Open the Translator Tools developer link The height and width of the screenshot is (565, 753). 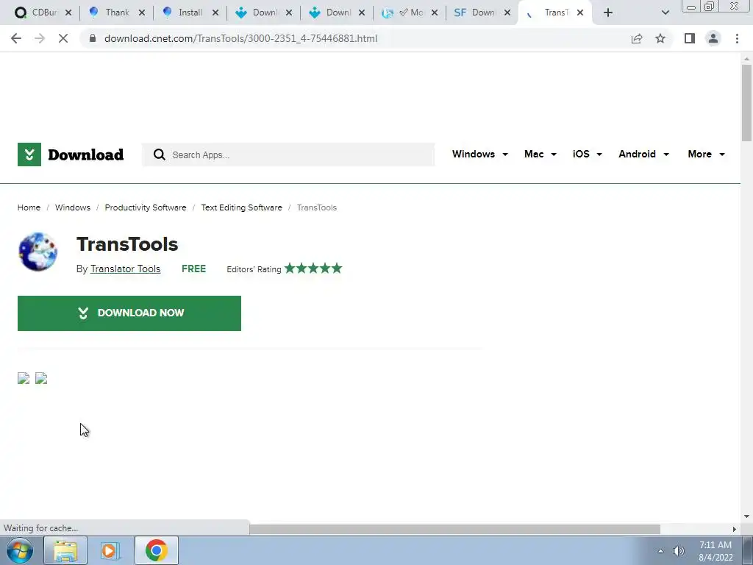(125, 269)
